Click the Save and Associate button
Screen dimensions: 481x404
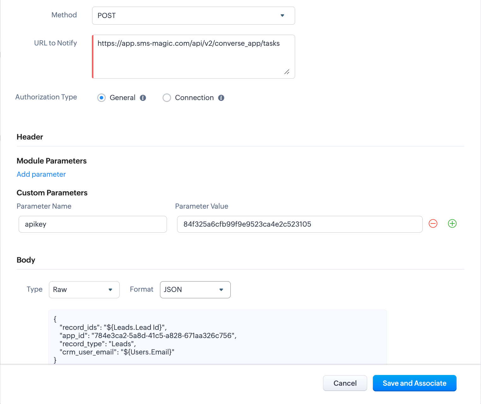click(x=415, y=383)
